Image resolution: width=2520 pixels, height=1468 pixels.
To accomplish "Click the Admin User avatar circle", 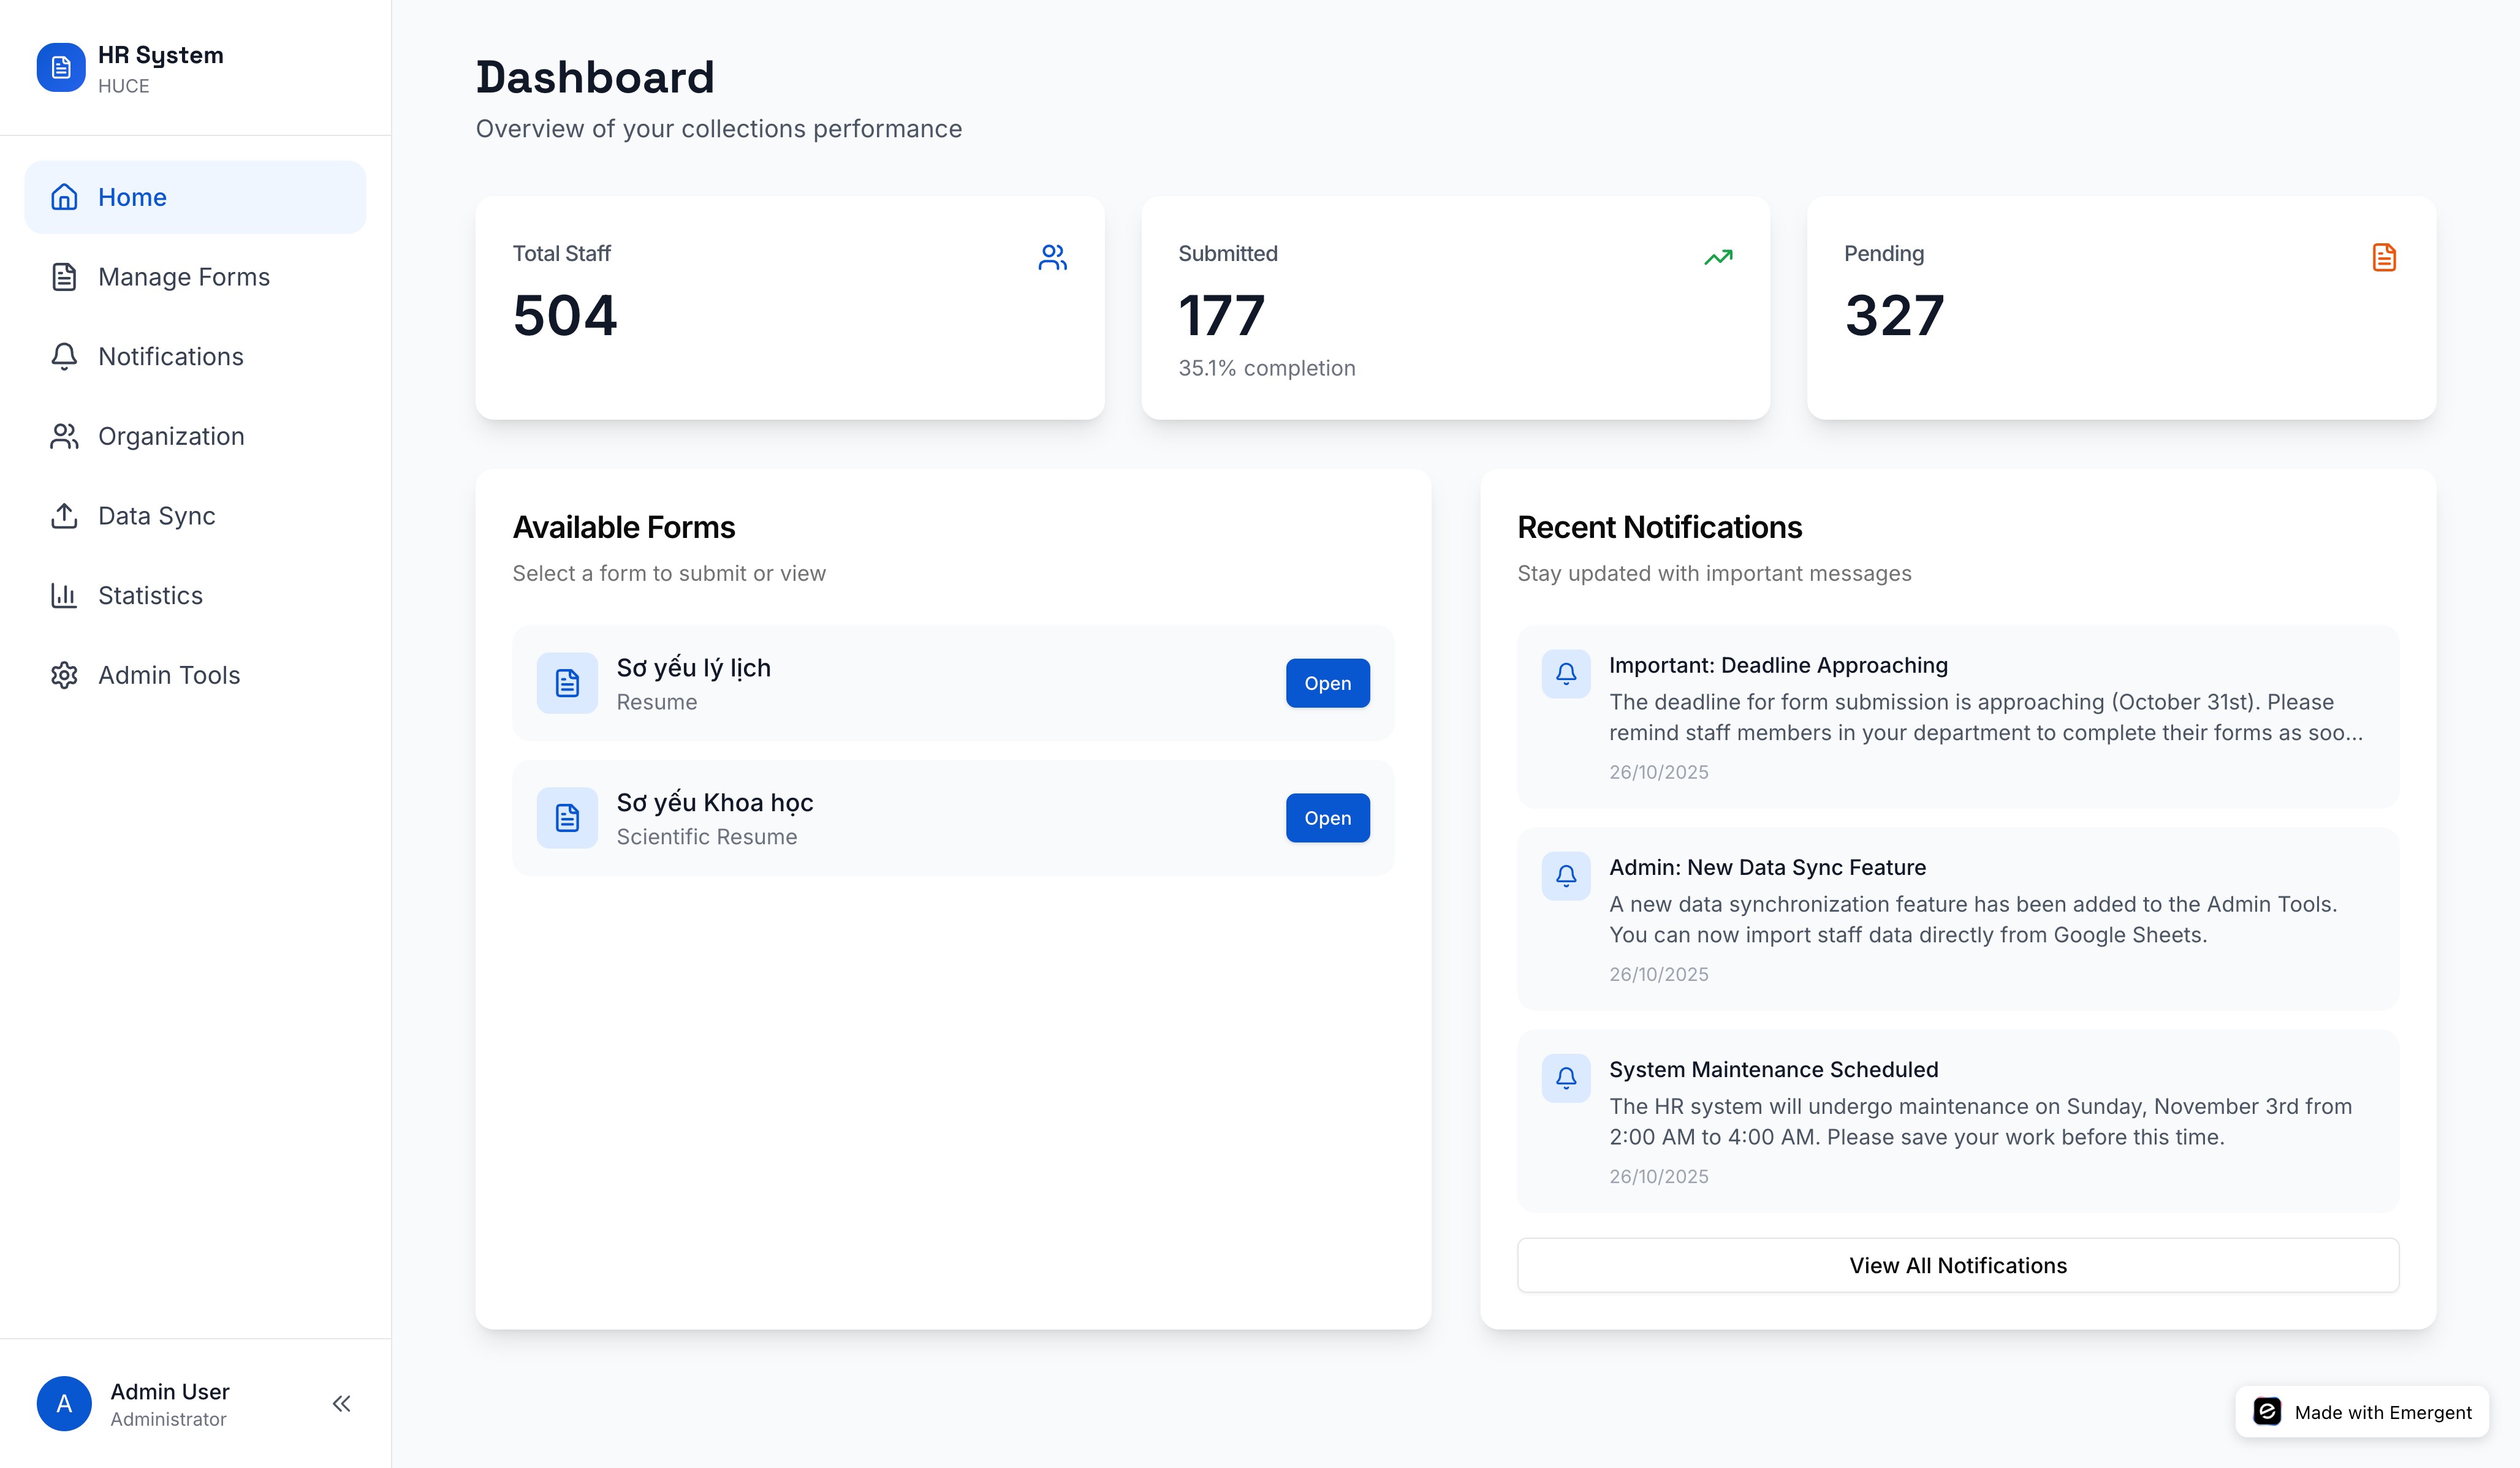I will coord(64,1403).
